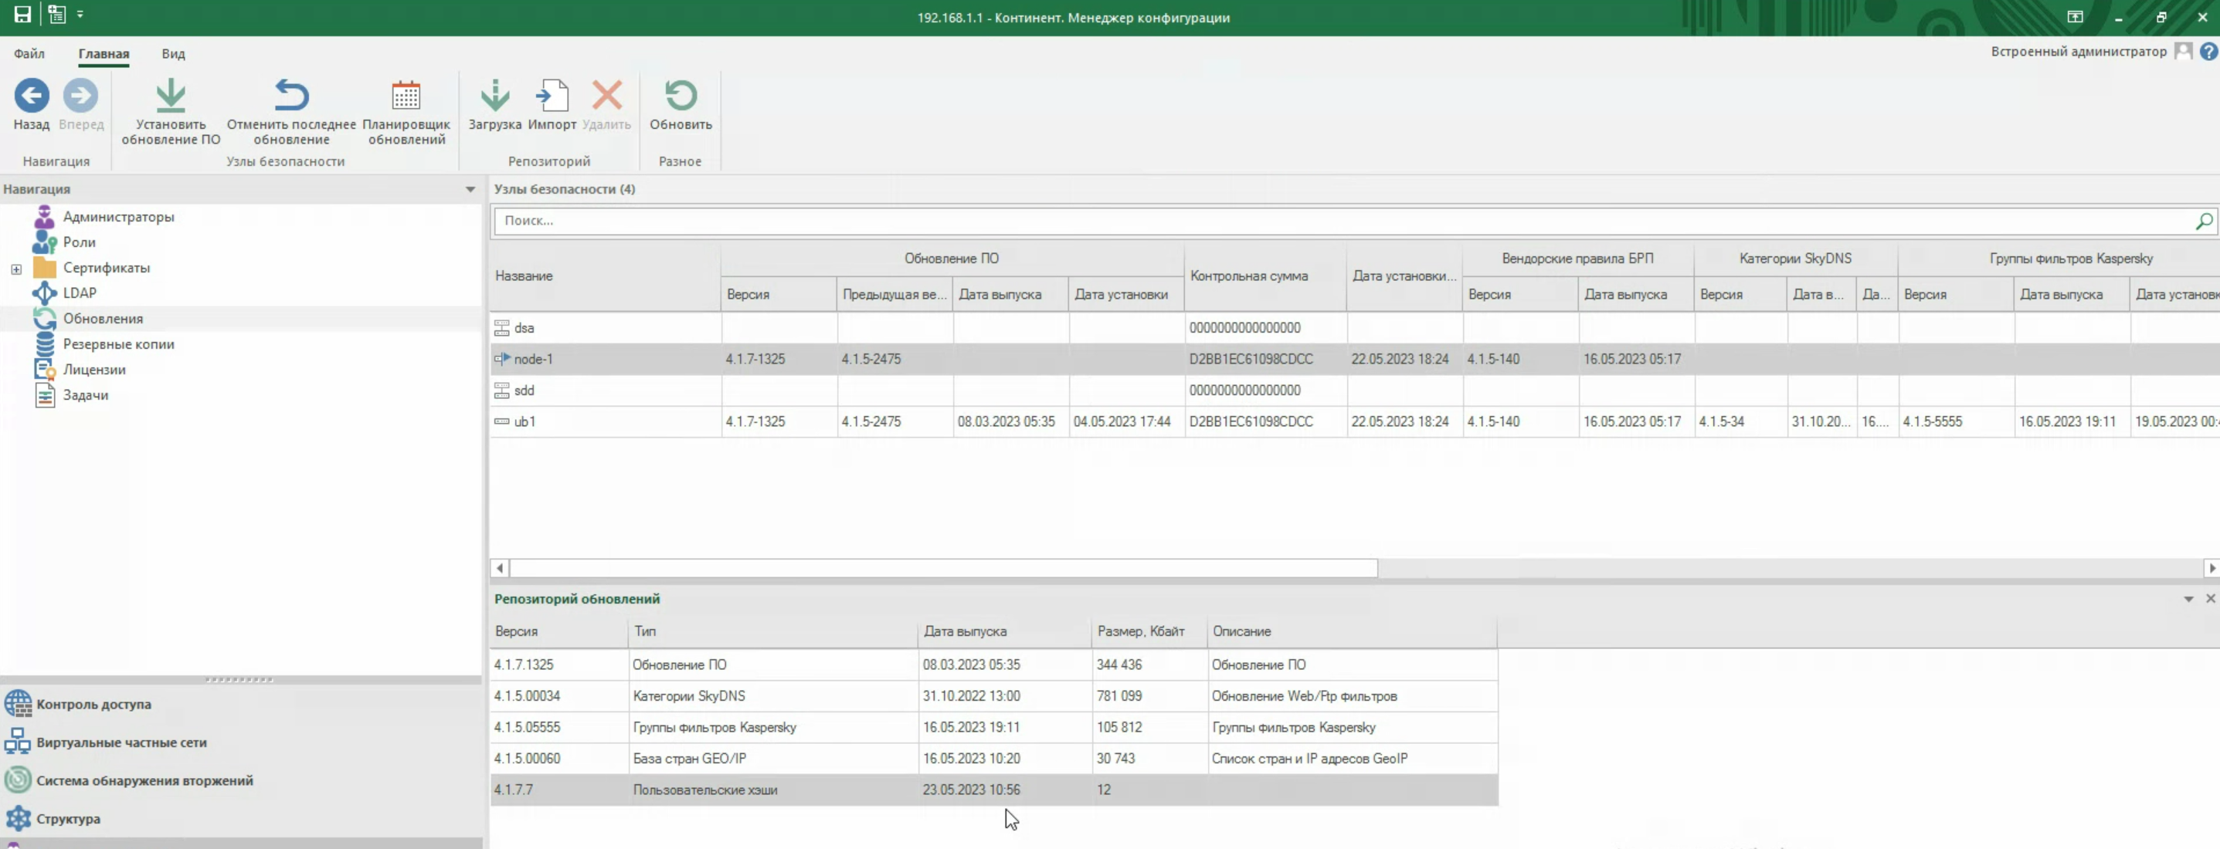Click the horizontal scrollbar thumb
The width and height of the screenshot is (2220, 849).
(x=943, y=568)
